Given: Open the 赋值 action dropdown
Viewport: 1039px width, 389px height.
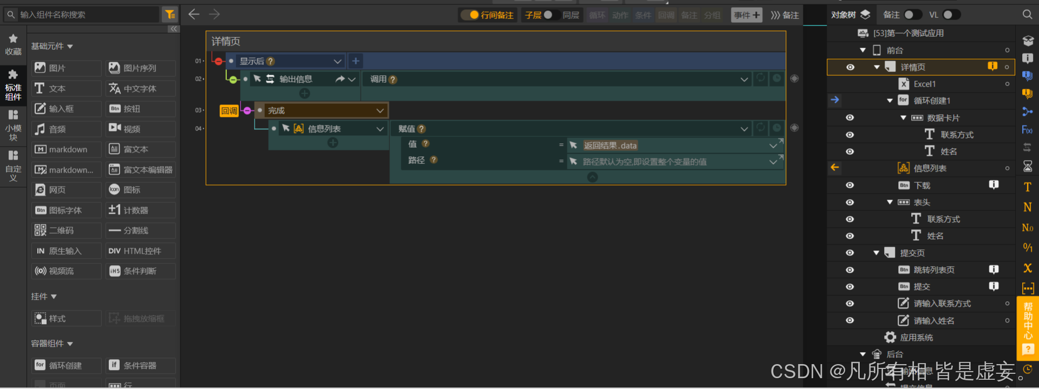Looking at the screenshot, I should pos(744,129).
